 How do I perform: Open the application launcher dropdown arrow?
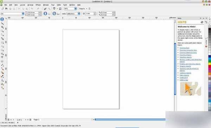pos(57,9)
